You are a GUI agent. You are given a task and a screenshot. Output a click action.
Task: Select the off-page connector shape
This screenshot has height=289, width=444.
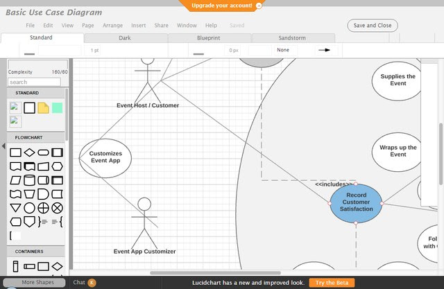point(29,222)
